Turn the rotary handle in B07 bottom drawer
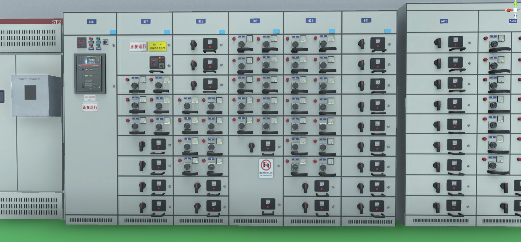This screenshot has height=242, width=521. [x=142, y=207]
